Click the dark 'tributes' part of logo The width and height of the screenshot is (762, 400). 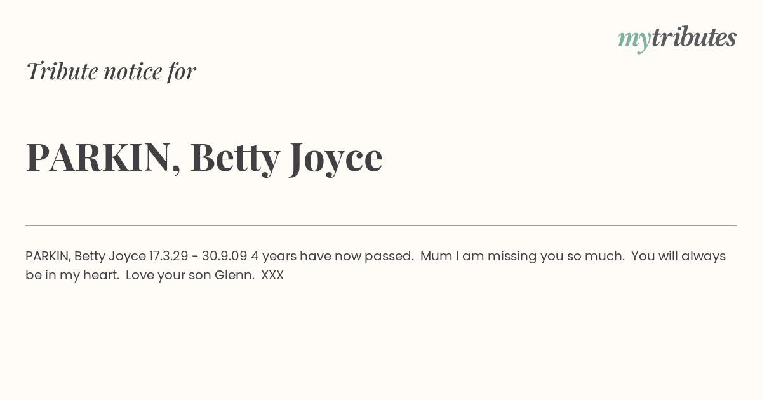(x=694, y=38)
